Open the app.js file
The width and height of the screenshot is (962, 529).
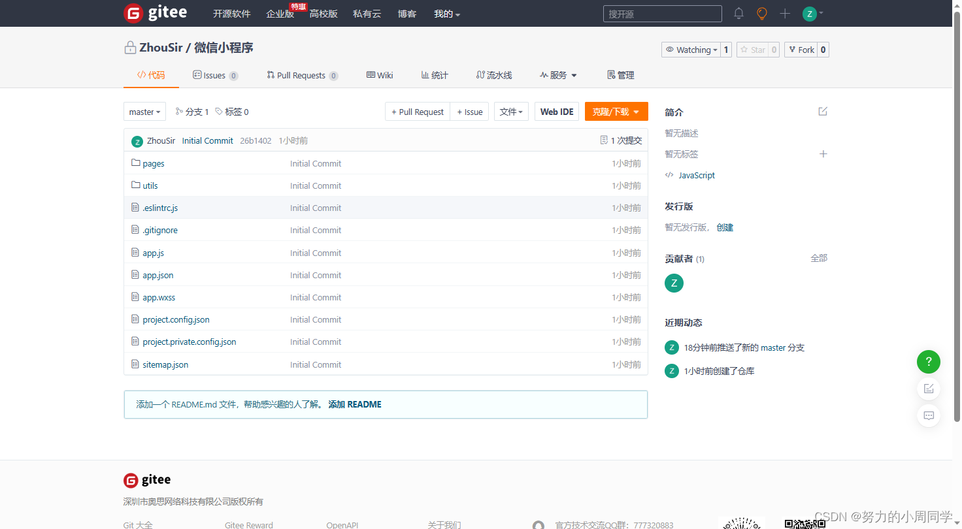point(154,253)
